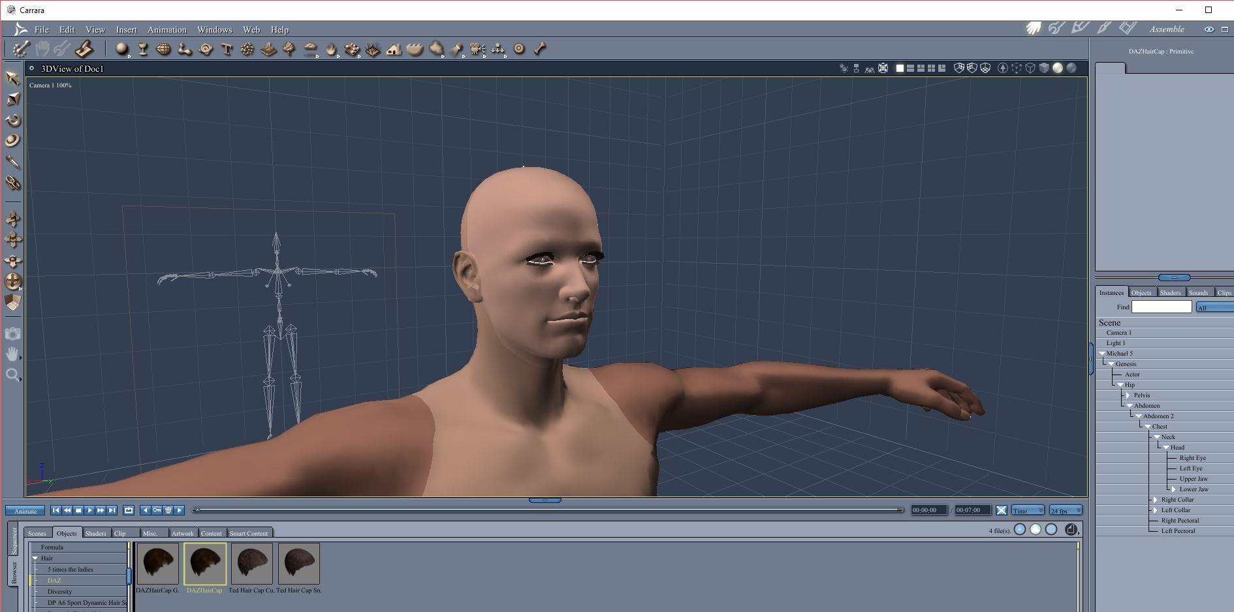Click the browser folder list scrollbar handle

tap(129, 576)
